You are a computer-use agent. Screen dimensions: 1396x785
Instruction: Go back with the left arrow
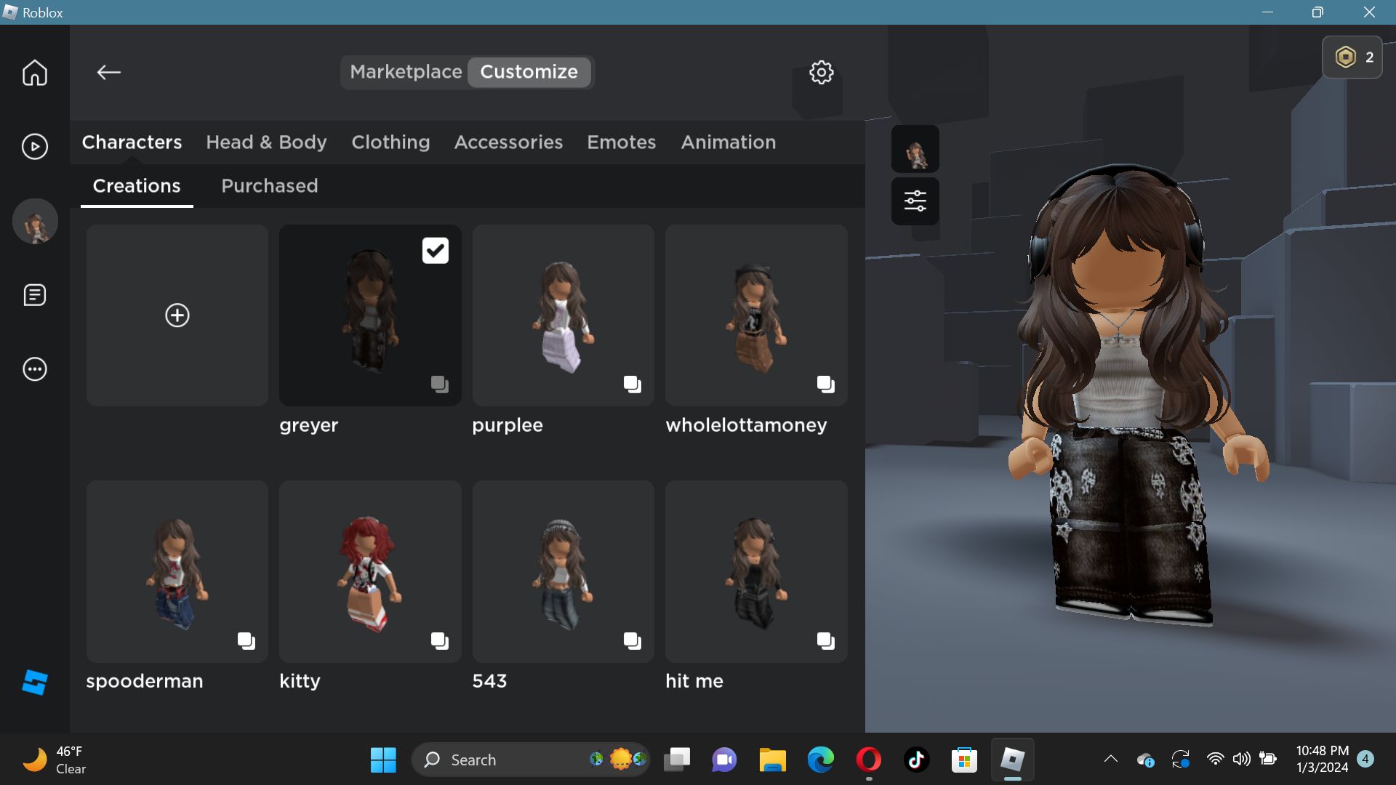(109, 72)
